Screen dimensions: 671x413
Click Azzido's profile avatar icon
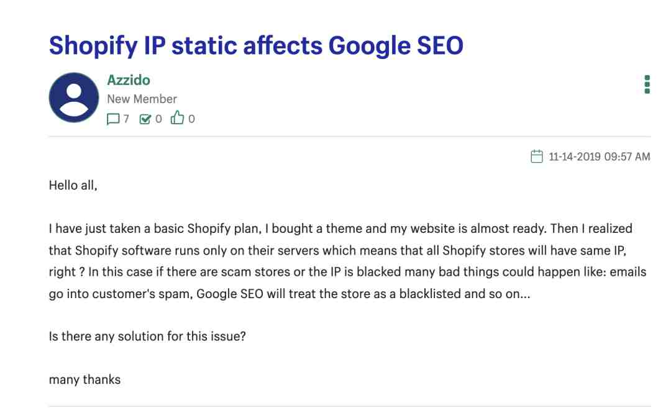point(74,97)
